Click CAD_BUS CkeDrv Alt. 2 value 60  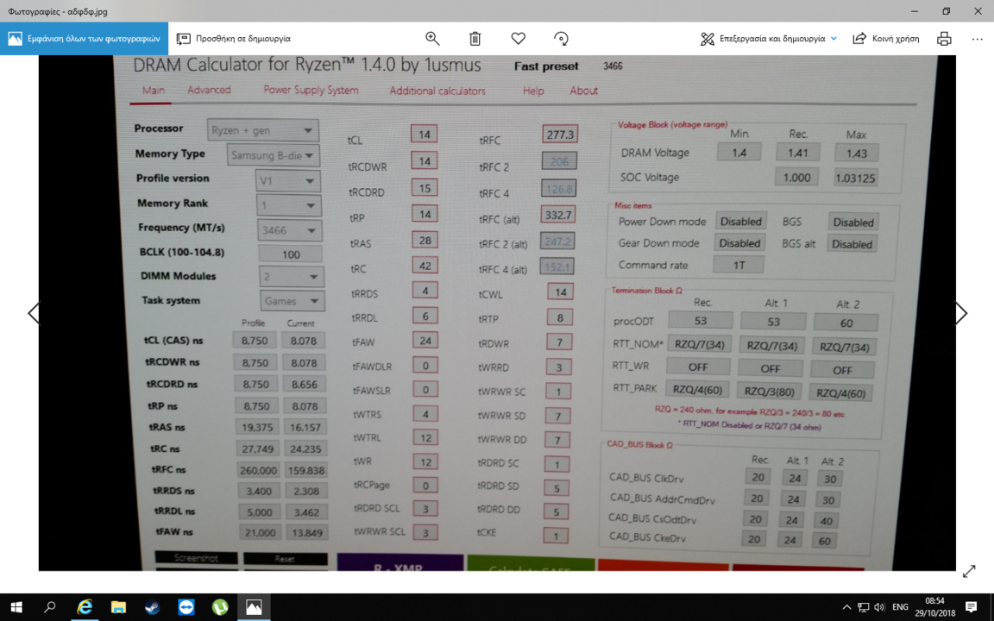pyautogui.click(x=824, y=541)
